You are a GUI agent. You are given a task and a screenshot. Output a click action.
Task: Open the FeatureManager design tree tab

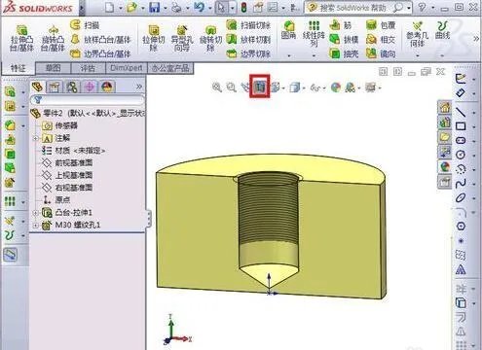[37, 87]
